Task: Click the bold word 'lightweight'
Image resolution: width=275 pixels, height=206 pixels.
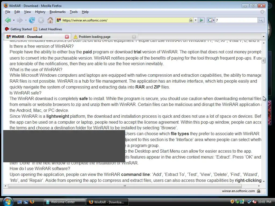Action: pyautogui.click(x=58, y=116)
